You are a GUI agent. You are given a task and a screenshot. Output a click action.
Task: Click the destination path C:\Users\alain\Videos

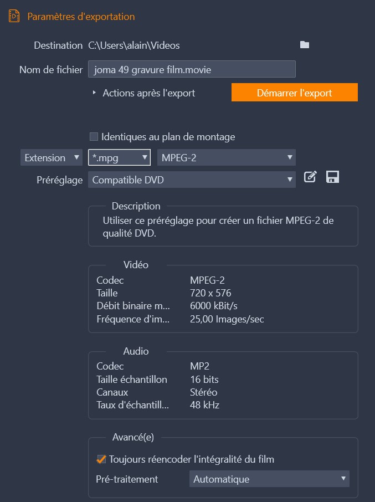click(x=134, y=45)
